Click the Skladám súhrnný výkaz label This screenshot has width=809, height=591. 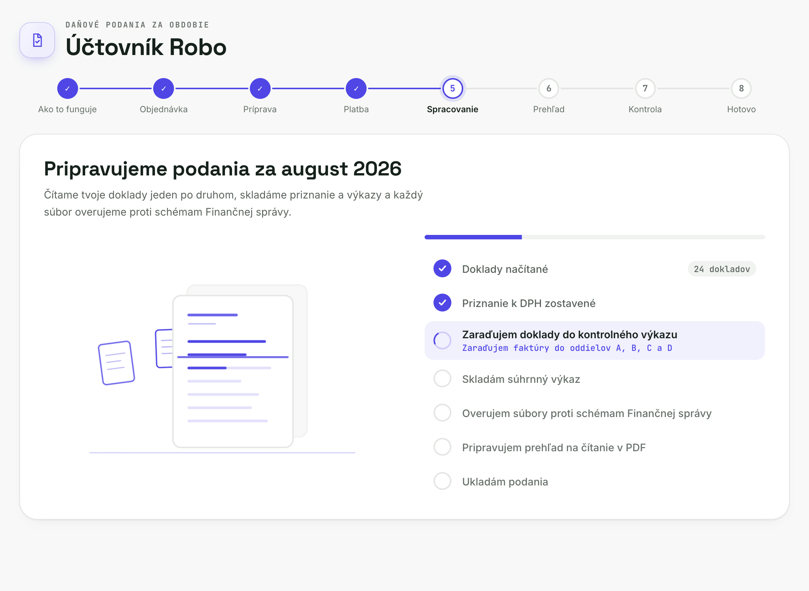pos(521,379)
